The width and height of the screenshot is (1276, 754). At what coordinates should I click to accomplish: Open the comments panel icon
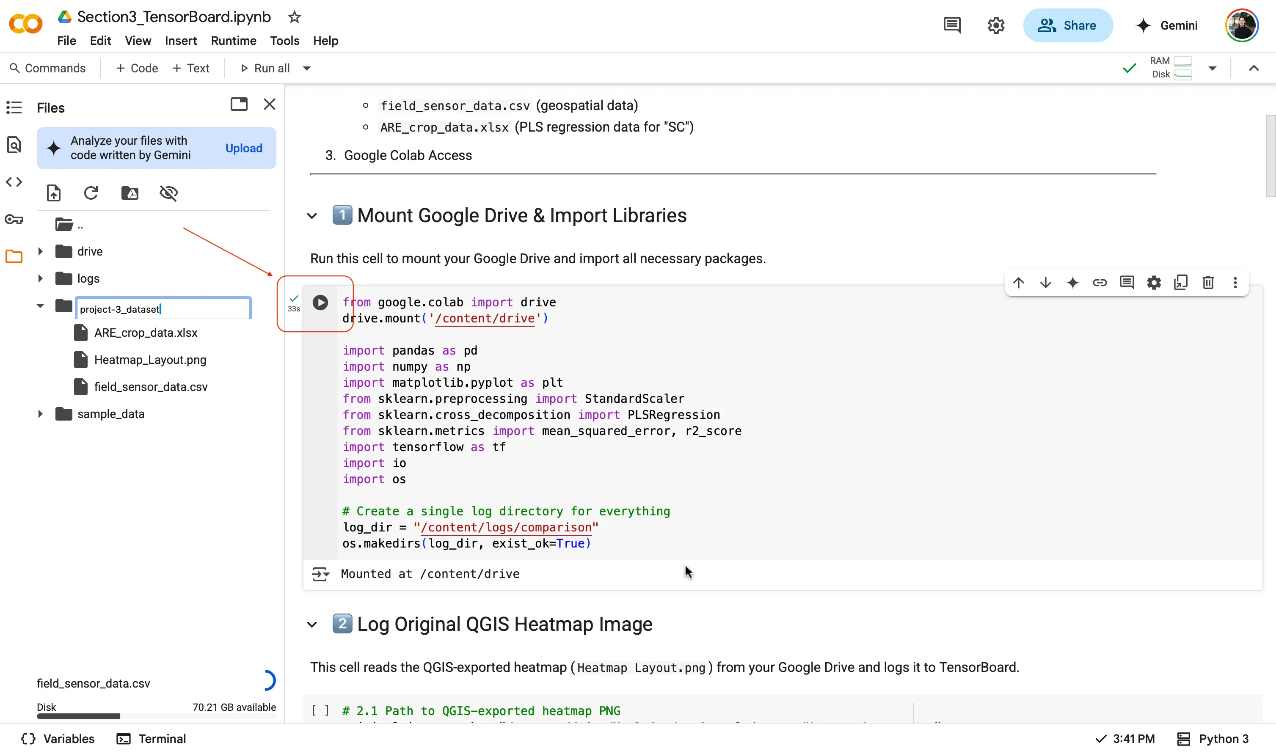tap(952, 25)
